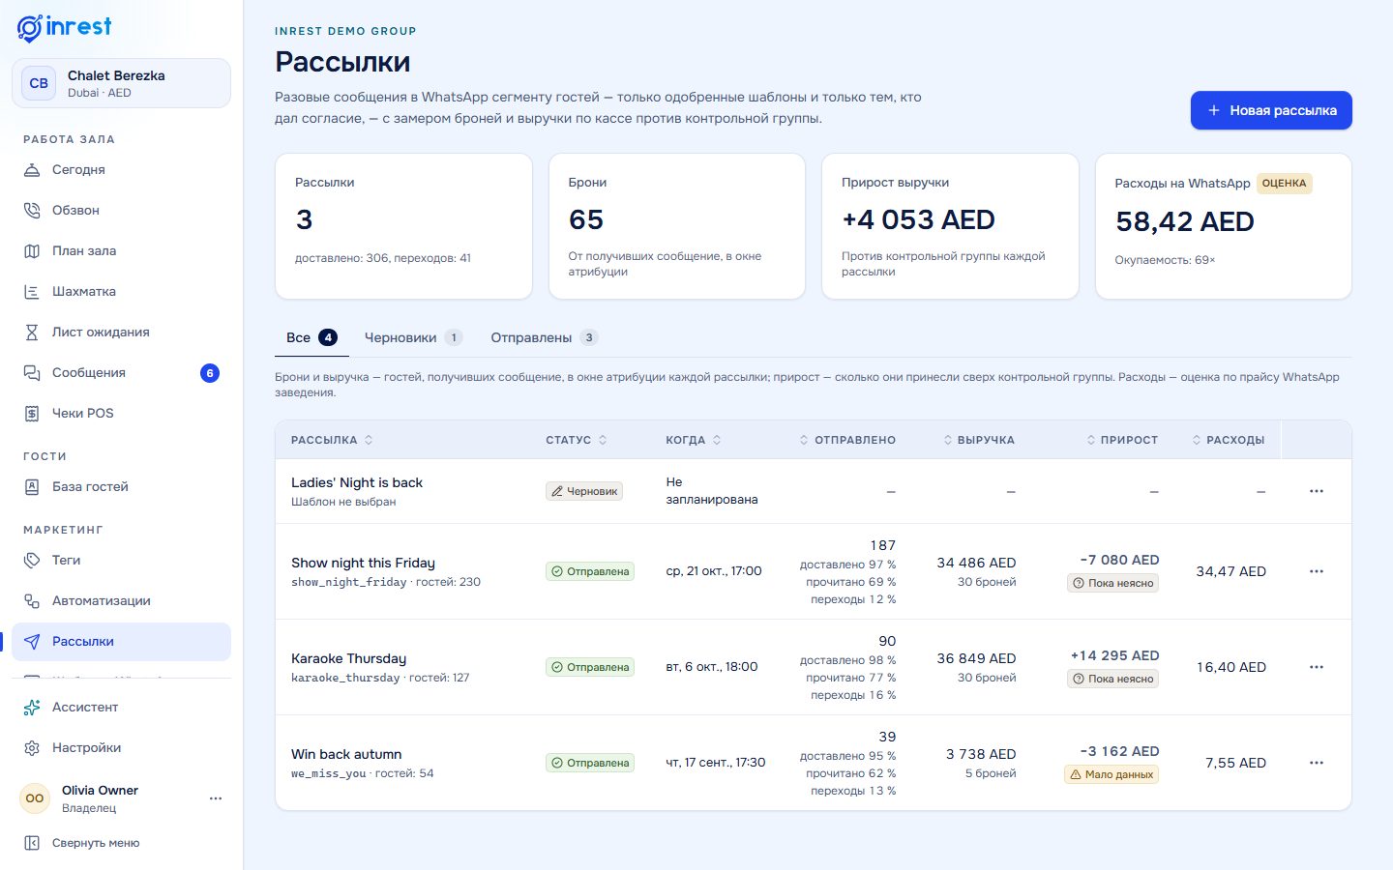
Task: Open the Chalet Berezka venue switcher
Action: pos(121,83)
